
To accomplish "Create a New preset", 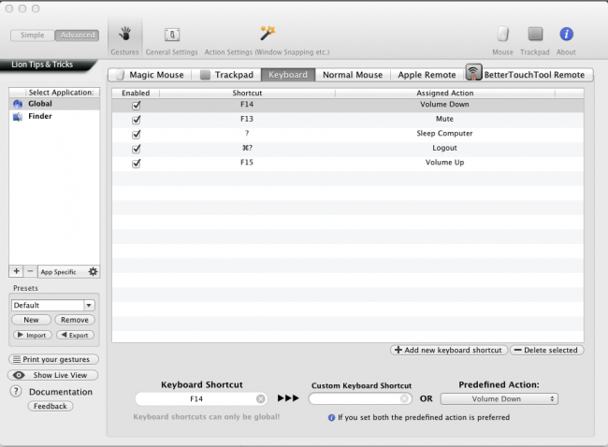I will coord(31,320).
